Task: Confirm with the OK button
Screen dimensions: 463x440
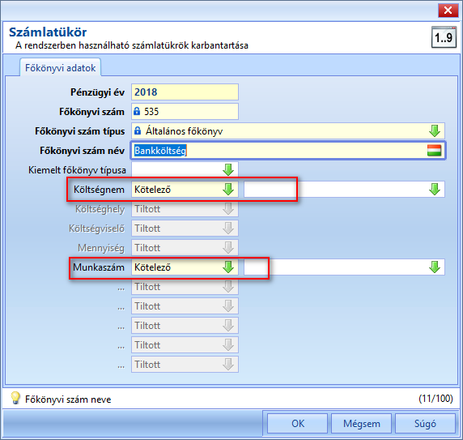Action: coord(297,424)
